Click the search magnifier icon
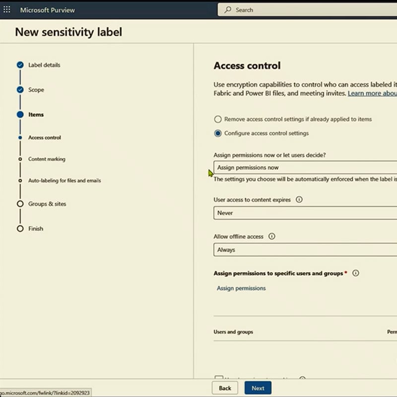 tap(227, 9)
